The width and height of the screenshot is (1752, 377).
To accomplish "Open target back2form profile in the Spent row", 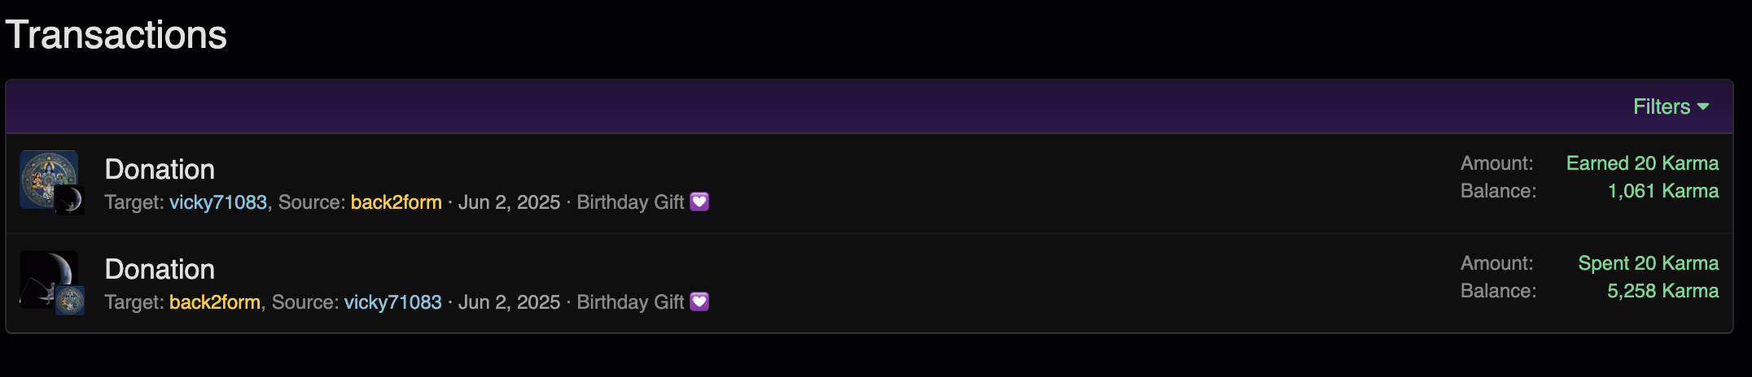I will coord(214,302).
